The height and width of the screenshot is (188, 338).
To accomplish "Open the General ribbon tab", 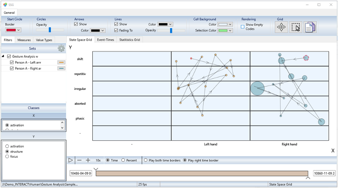I will click(x=9, y=13).
